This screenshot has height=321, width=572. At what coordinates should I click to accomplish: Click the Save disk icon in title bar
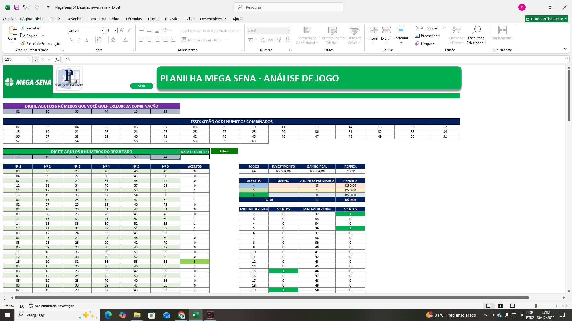pos(17,7)
